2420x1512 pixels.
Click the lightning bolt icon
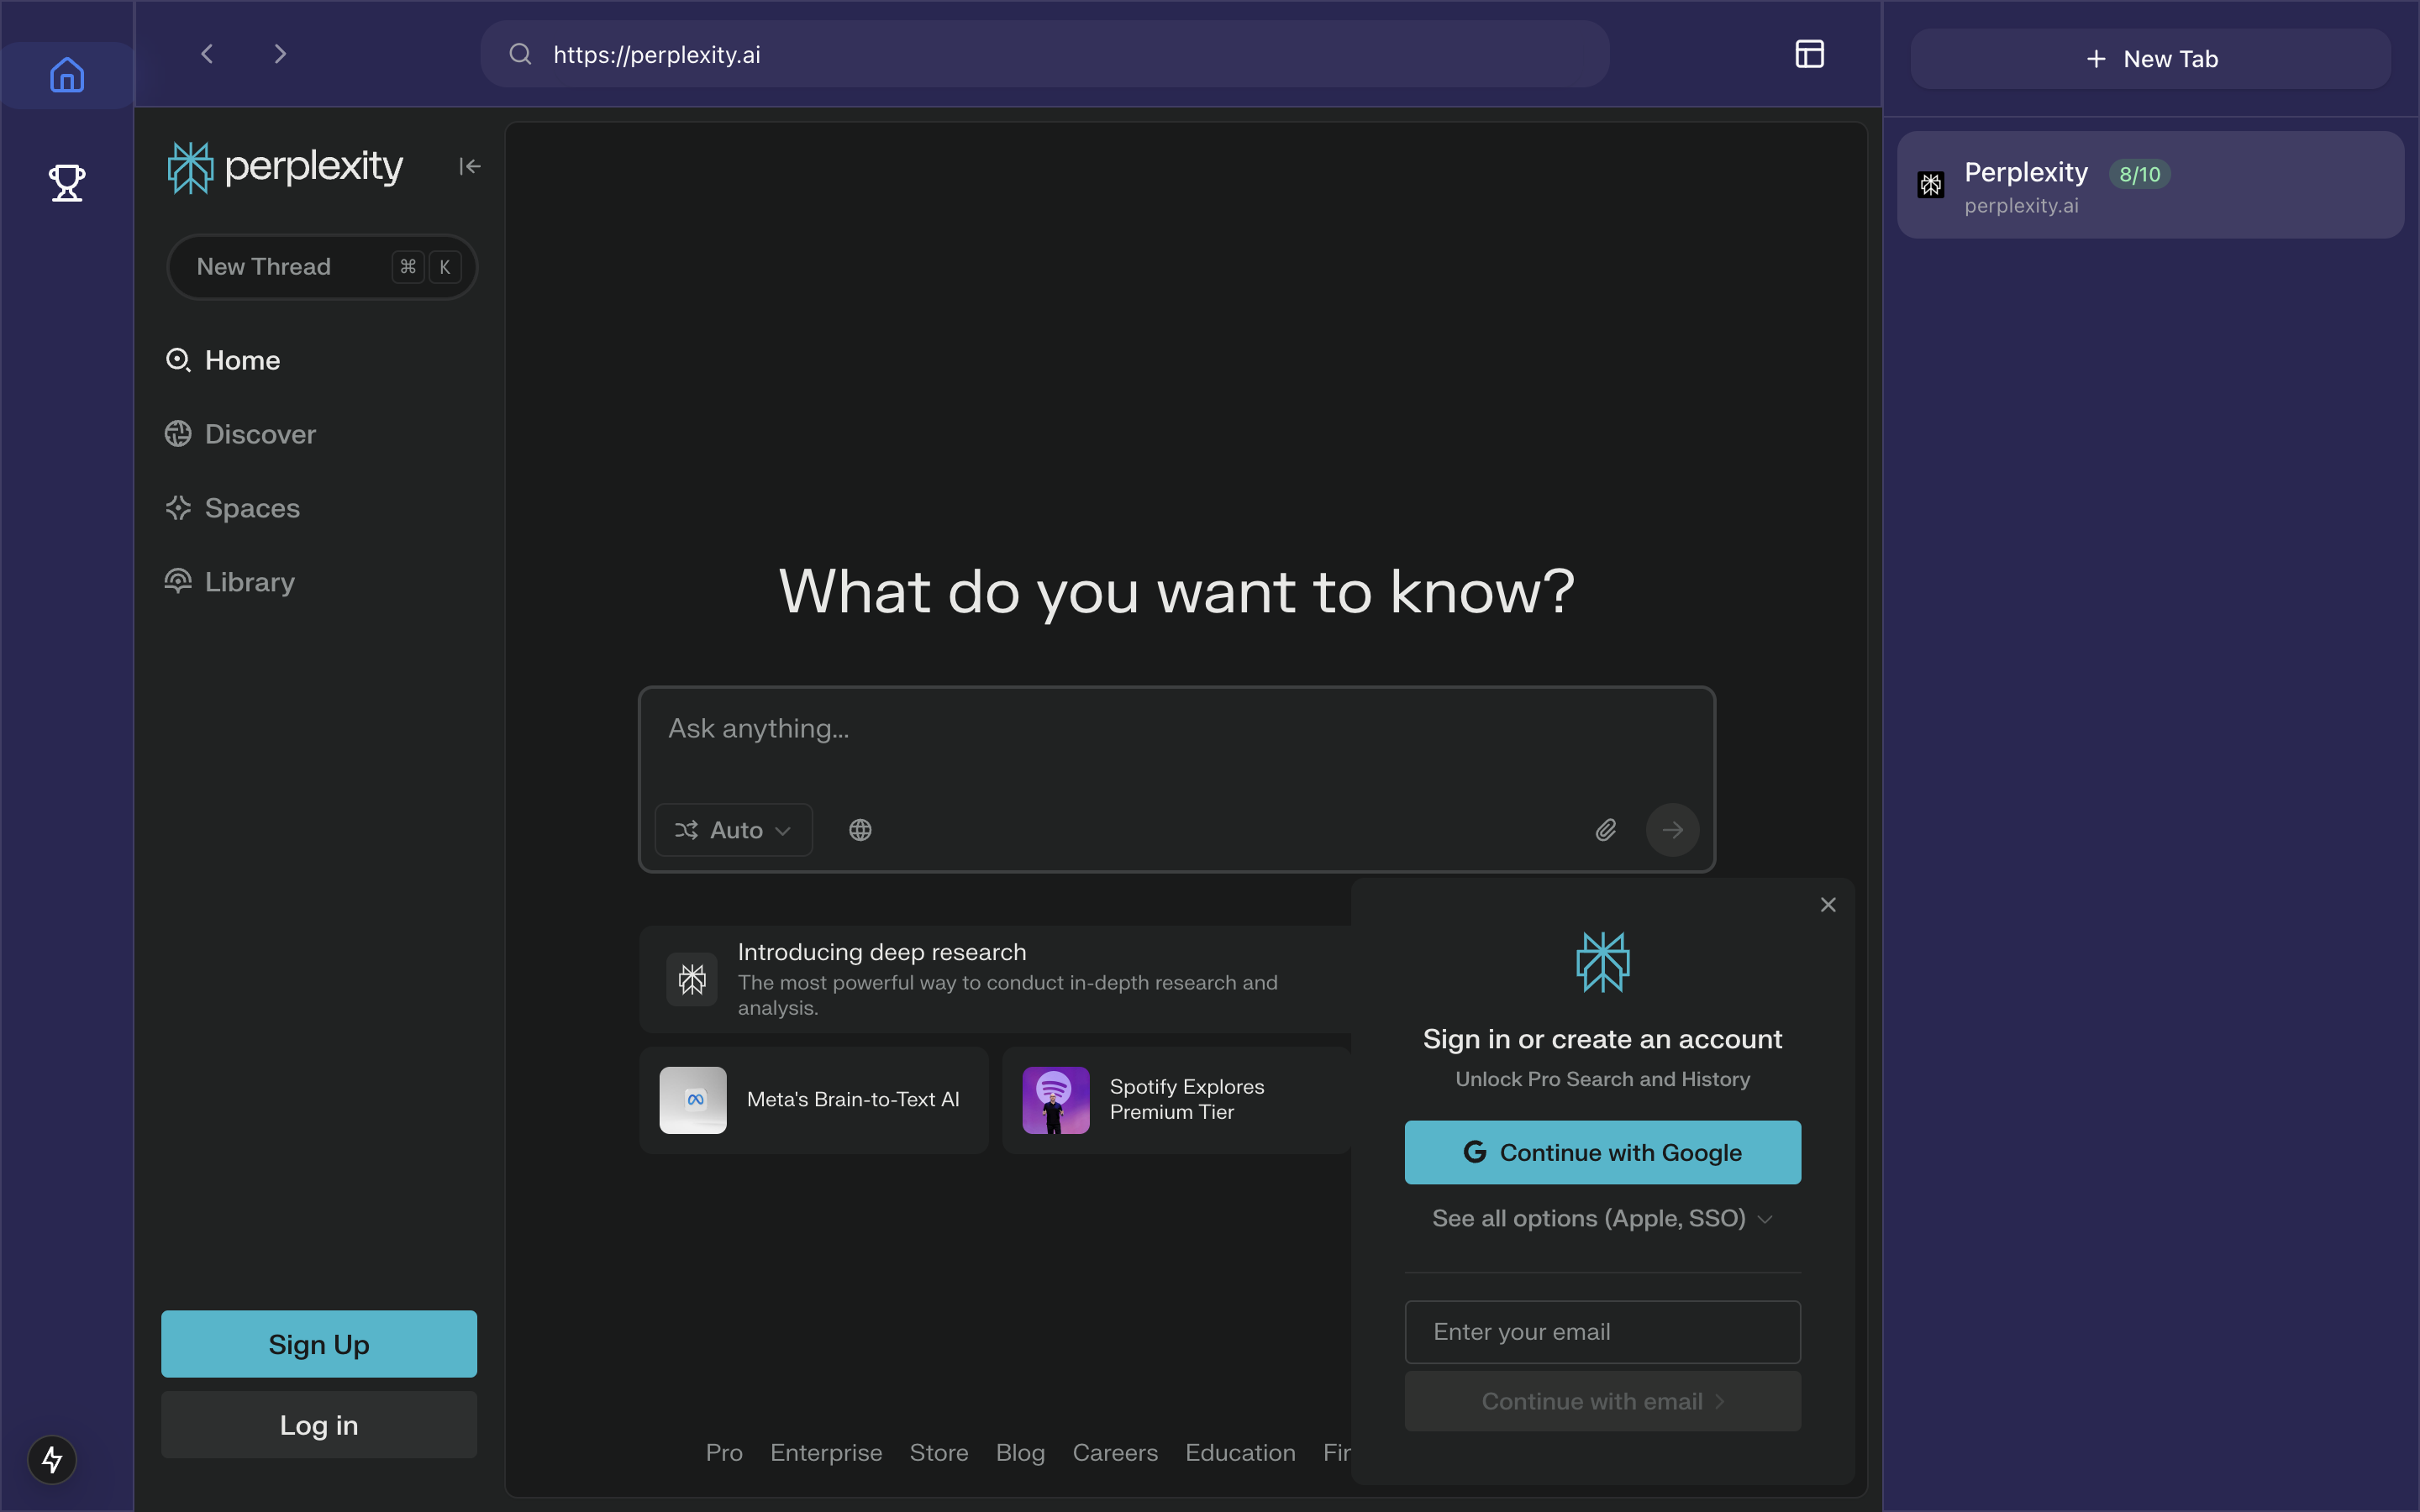pyautogui.click(x=52, y=1459)
